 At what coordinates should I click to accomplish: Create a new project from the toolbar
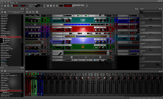click(x=2, y=6)
